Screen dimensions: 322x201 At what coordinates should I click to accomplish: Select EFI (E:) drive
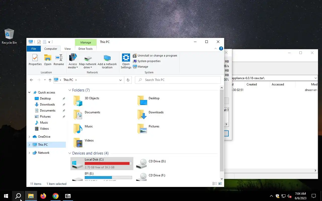pos(102,176)
